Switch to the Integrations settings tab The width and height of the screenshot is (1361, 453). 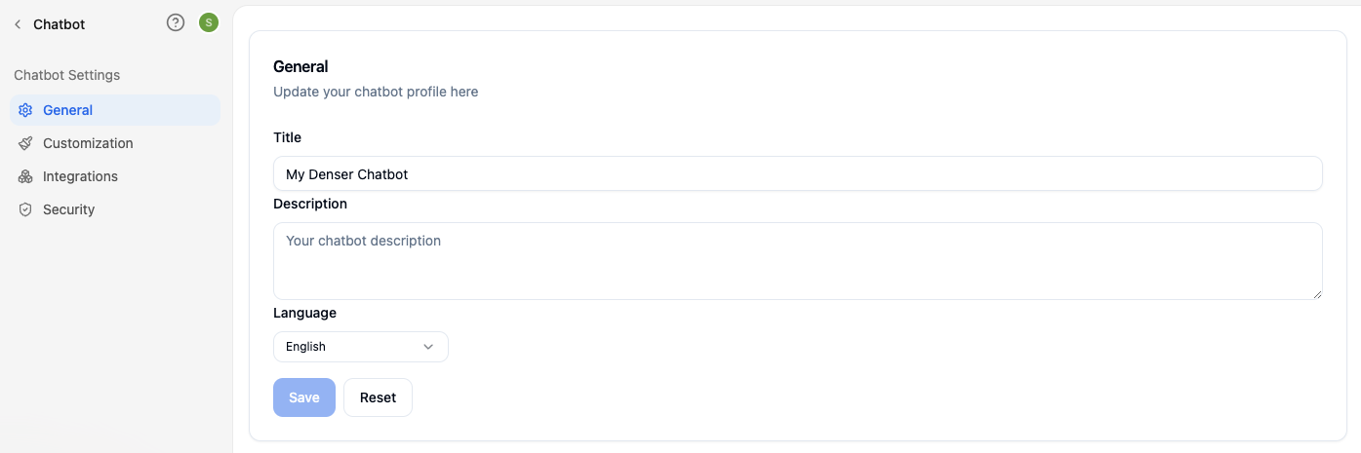click(x=115, y=176)
